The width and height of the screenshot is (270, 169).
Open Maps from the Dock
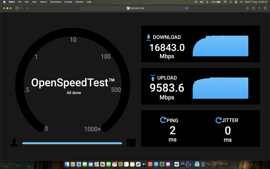click(97, 164)
